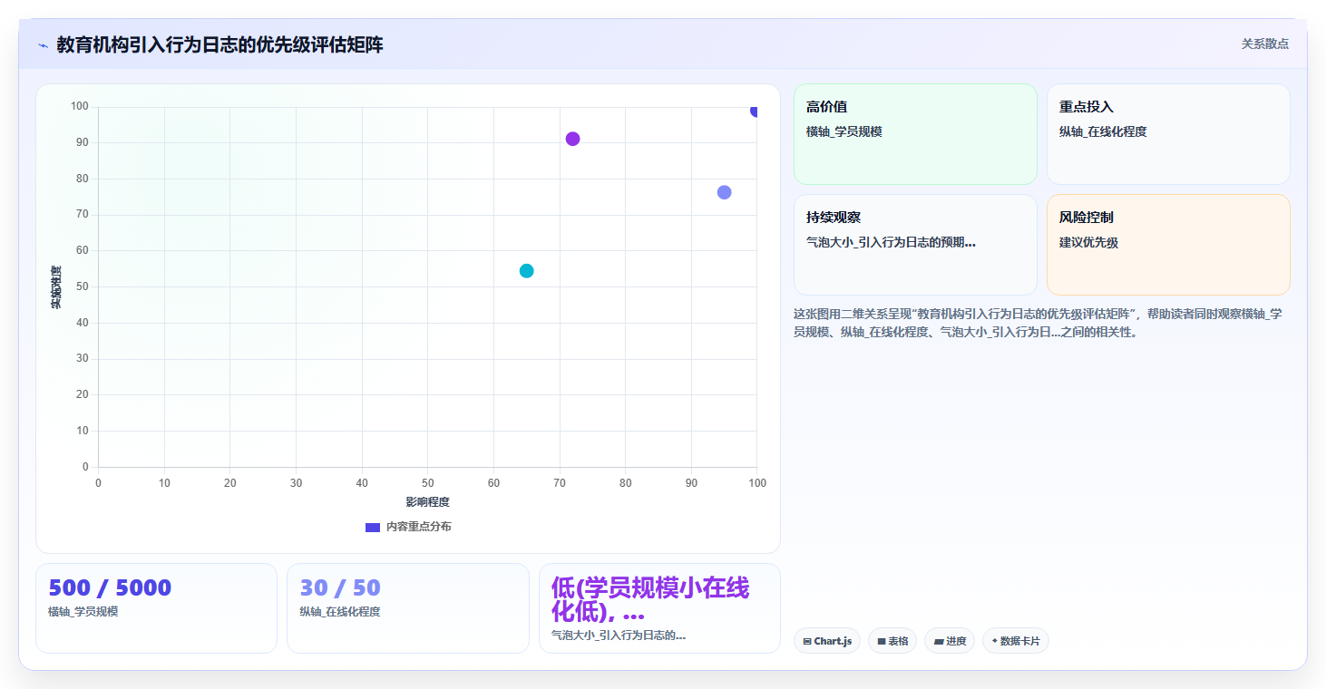The width and height of the screenshot is (1326, 689).
Task: Click 纵轴_在线化程度 text in 重点投入 card
Action: coord(1103,131)
